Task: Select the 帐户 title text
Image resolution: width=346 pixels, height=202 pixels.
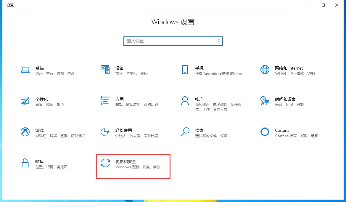Action: (x=199, y=99)
